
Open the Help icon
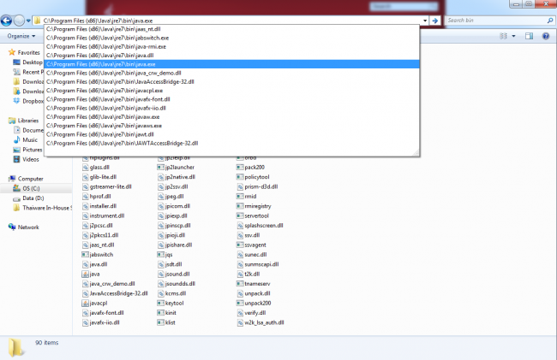[546, 36]
